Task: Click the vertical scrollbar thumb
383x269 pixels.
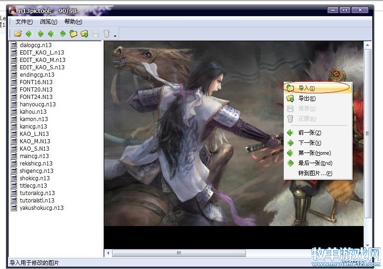Action: coord(367,133)
